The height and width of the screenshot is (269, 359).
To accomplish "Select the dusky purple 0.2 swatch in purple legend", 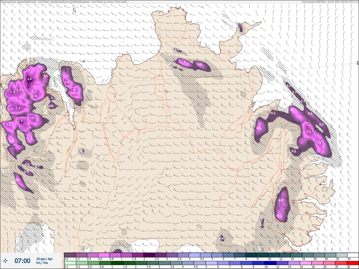I will 70,255.
